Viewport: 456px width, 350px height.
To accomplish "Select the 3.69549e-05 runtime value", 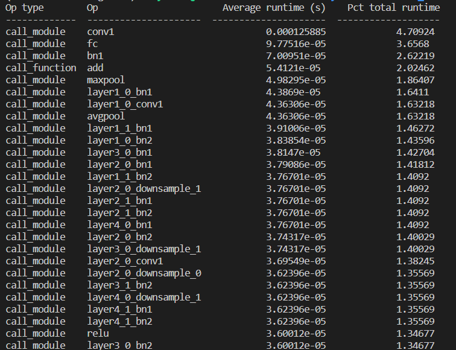I will 296,261.
